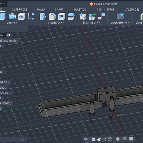Click the Porta Encendedor document title
This screenshot has height=143, width=143.
click(106, 4)
